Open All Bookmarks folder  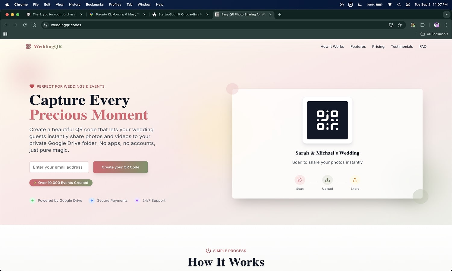(x=434, y=34)
